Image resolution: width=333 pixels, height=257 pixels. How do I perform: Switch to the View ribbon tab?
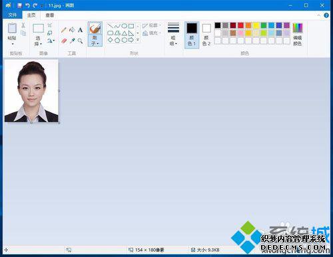coord(50,15)
